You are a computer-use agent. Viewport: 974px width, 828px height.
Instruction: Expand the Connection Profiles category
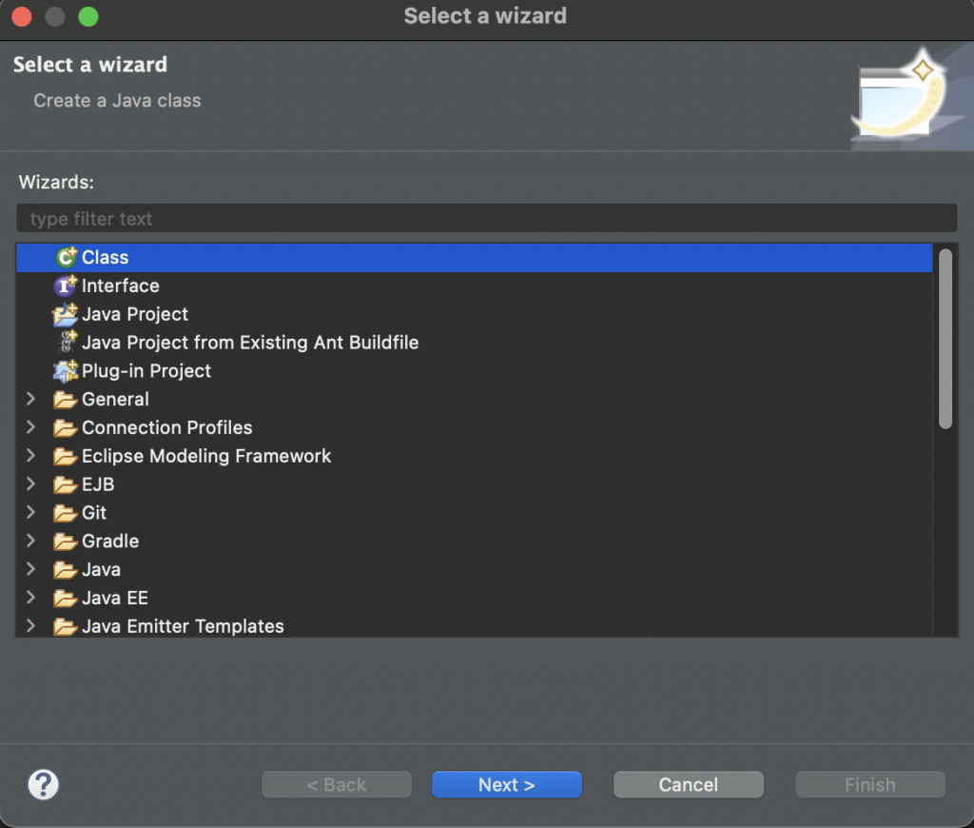click(x=30, y=427)
